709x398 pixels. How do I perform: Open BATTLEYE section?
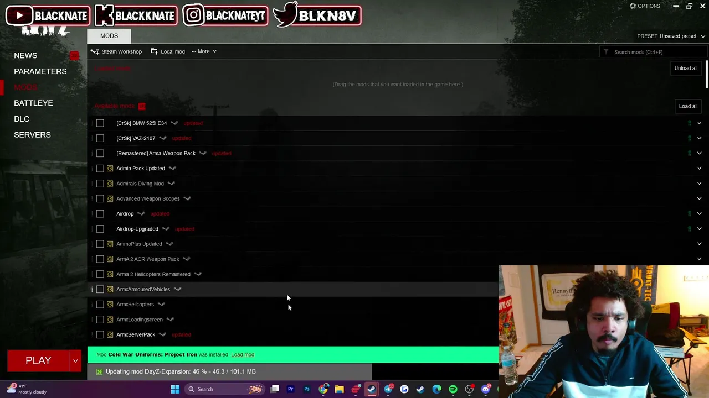33,103
